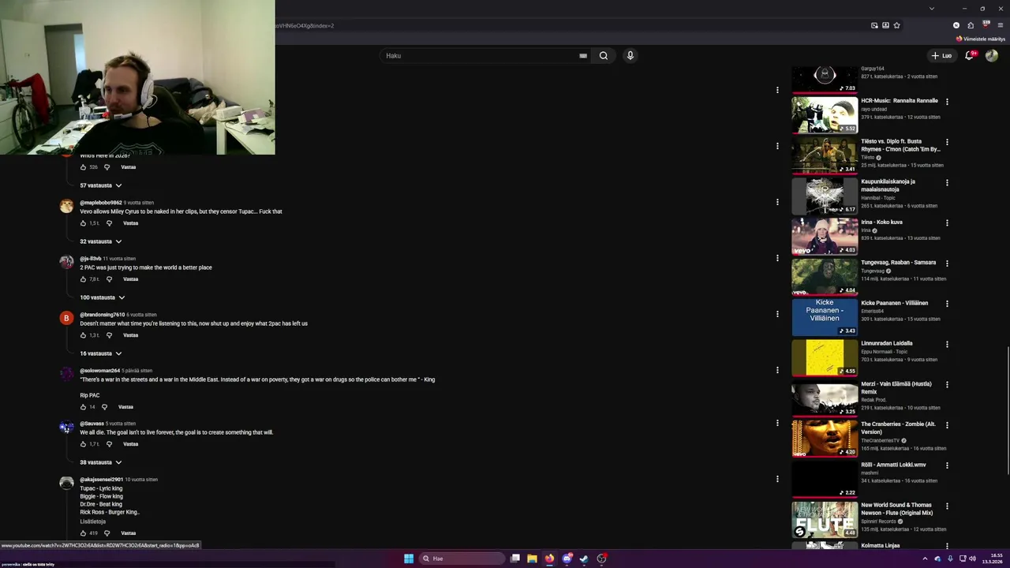Screen dimensions: 1010x568
Task: Open Discord from the taskbar
Action: [567, 559]
